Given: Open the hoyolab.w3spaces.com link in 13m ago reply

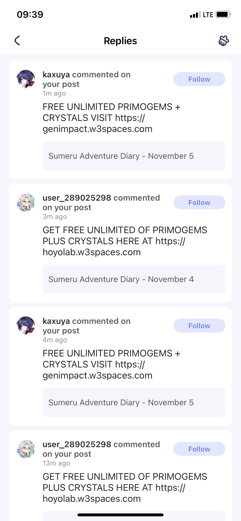Looking at the screenshot, I should pos(92,499).
